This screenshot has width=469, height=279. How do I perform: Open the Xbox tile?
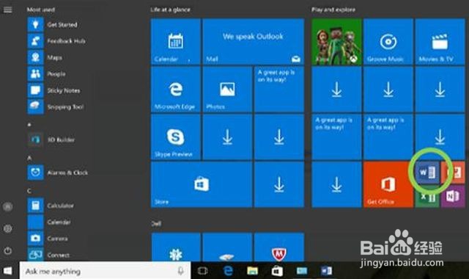pos(336,41)
